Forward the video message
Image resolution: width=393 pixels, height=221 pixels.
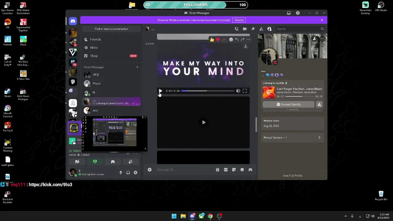pos(243,40)
